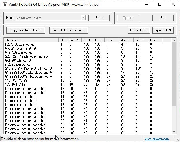Select Destination host unreachable row Nr 21
This screenshot has height=142, width=180.
[88, 125]
